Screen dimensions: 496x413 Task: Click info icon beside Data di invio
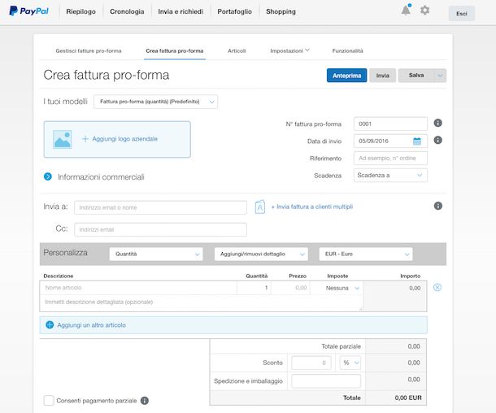(437, 140)
